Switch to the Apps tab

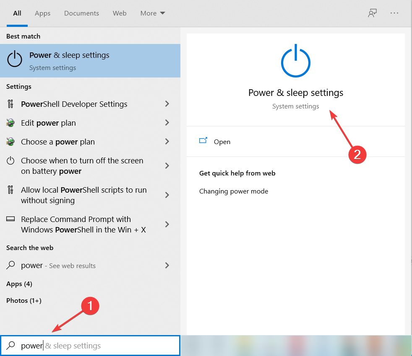pos(42,13)
